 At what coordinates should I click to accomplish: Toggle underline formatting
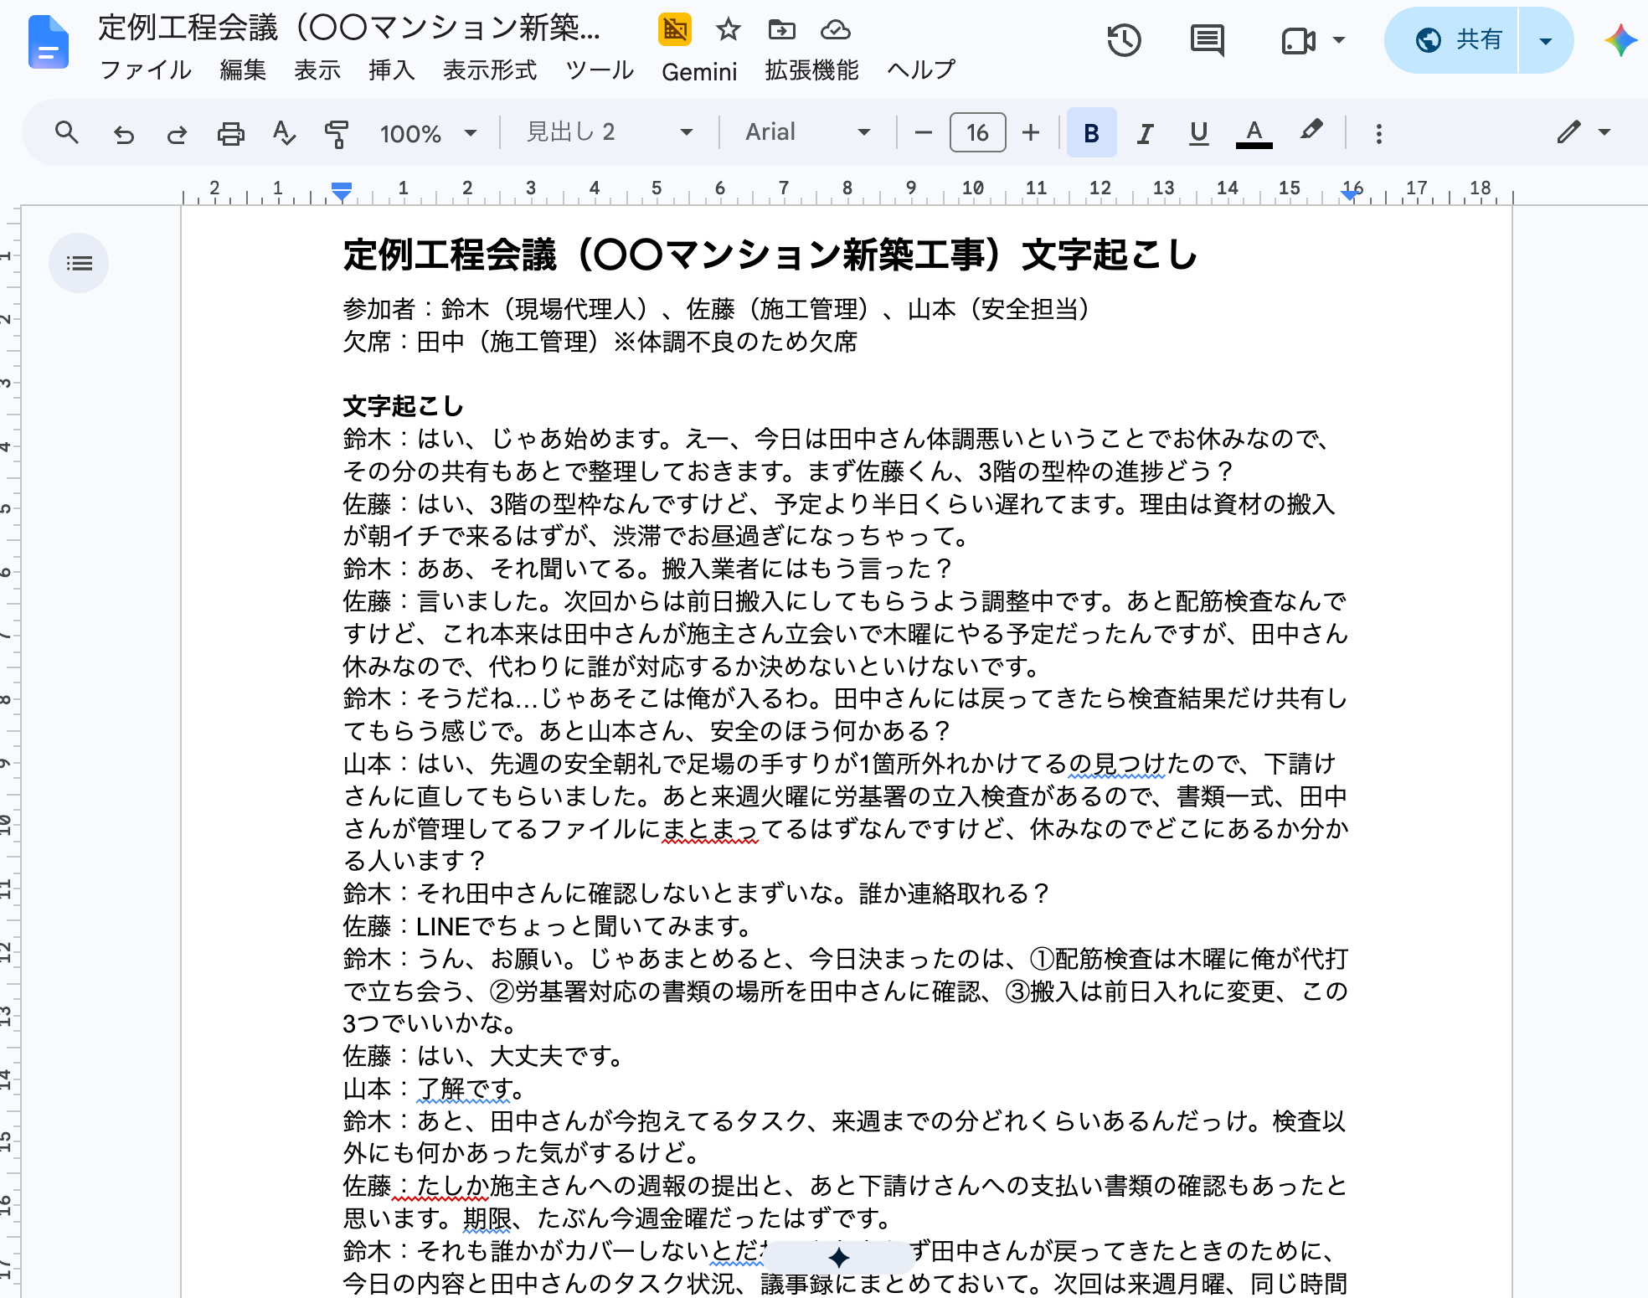[x=1198, y=132]
